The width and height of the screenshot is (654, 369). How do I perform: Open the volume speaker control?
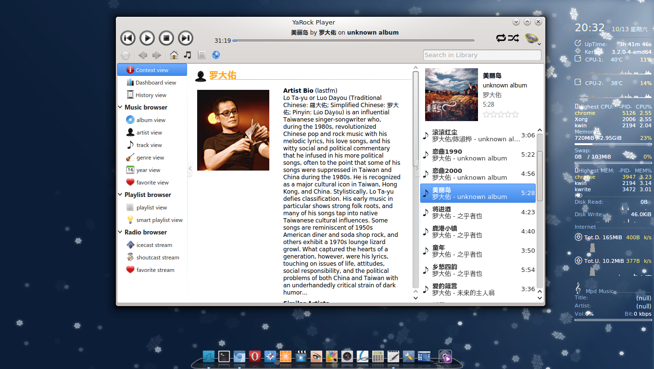click(531, 38)
